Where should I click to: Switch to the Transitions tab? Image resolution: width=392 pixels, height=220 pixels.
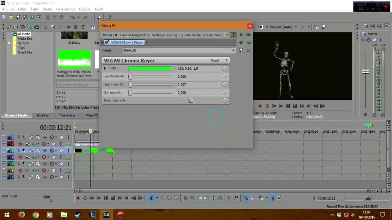tap(67, 115)
